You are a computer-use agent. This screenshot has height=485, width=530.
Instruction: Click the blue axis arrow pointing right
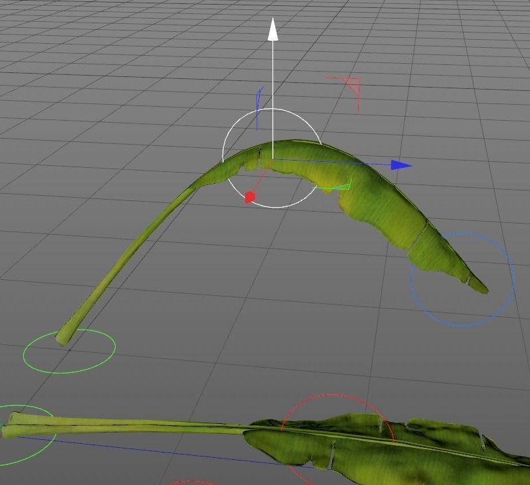(401, 165)
